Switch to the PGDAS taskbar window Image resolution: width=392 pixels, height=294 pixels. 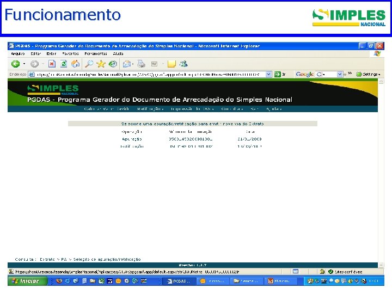[179, 281]
